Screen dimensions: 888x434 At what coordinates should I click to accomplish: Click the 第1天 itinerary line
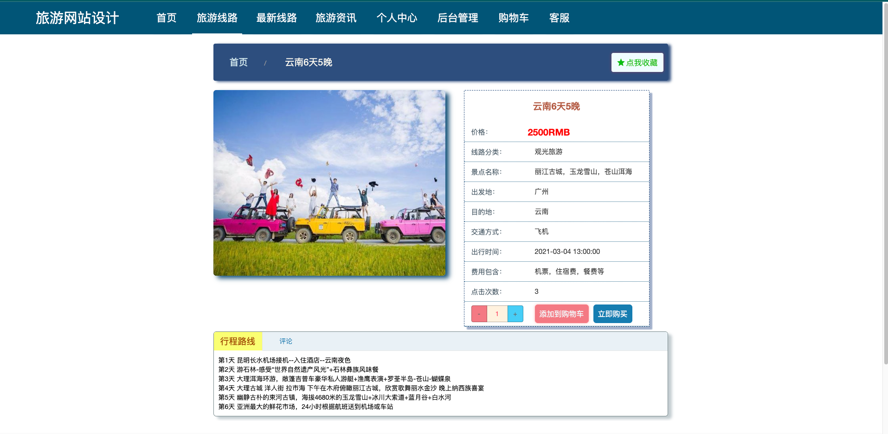284,360
